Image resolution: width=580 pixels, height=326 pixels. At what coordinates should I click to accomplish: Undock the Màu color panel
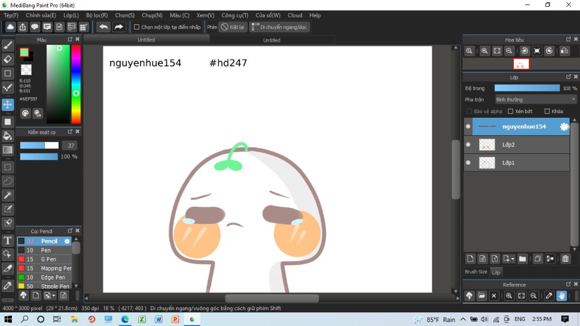70,39
